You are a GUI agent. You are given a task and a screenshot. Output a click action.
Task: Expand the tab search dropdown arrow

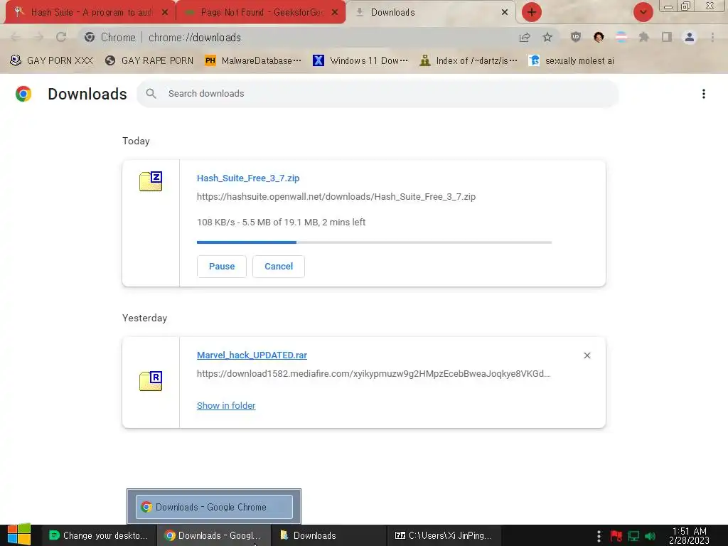pyautogui.click(x=643, y=12)
